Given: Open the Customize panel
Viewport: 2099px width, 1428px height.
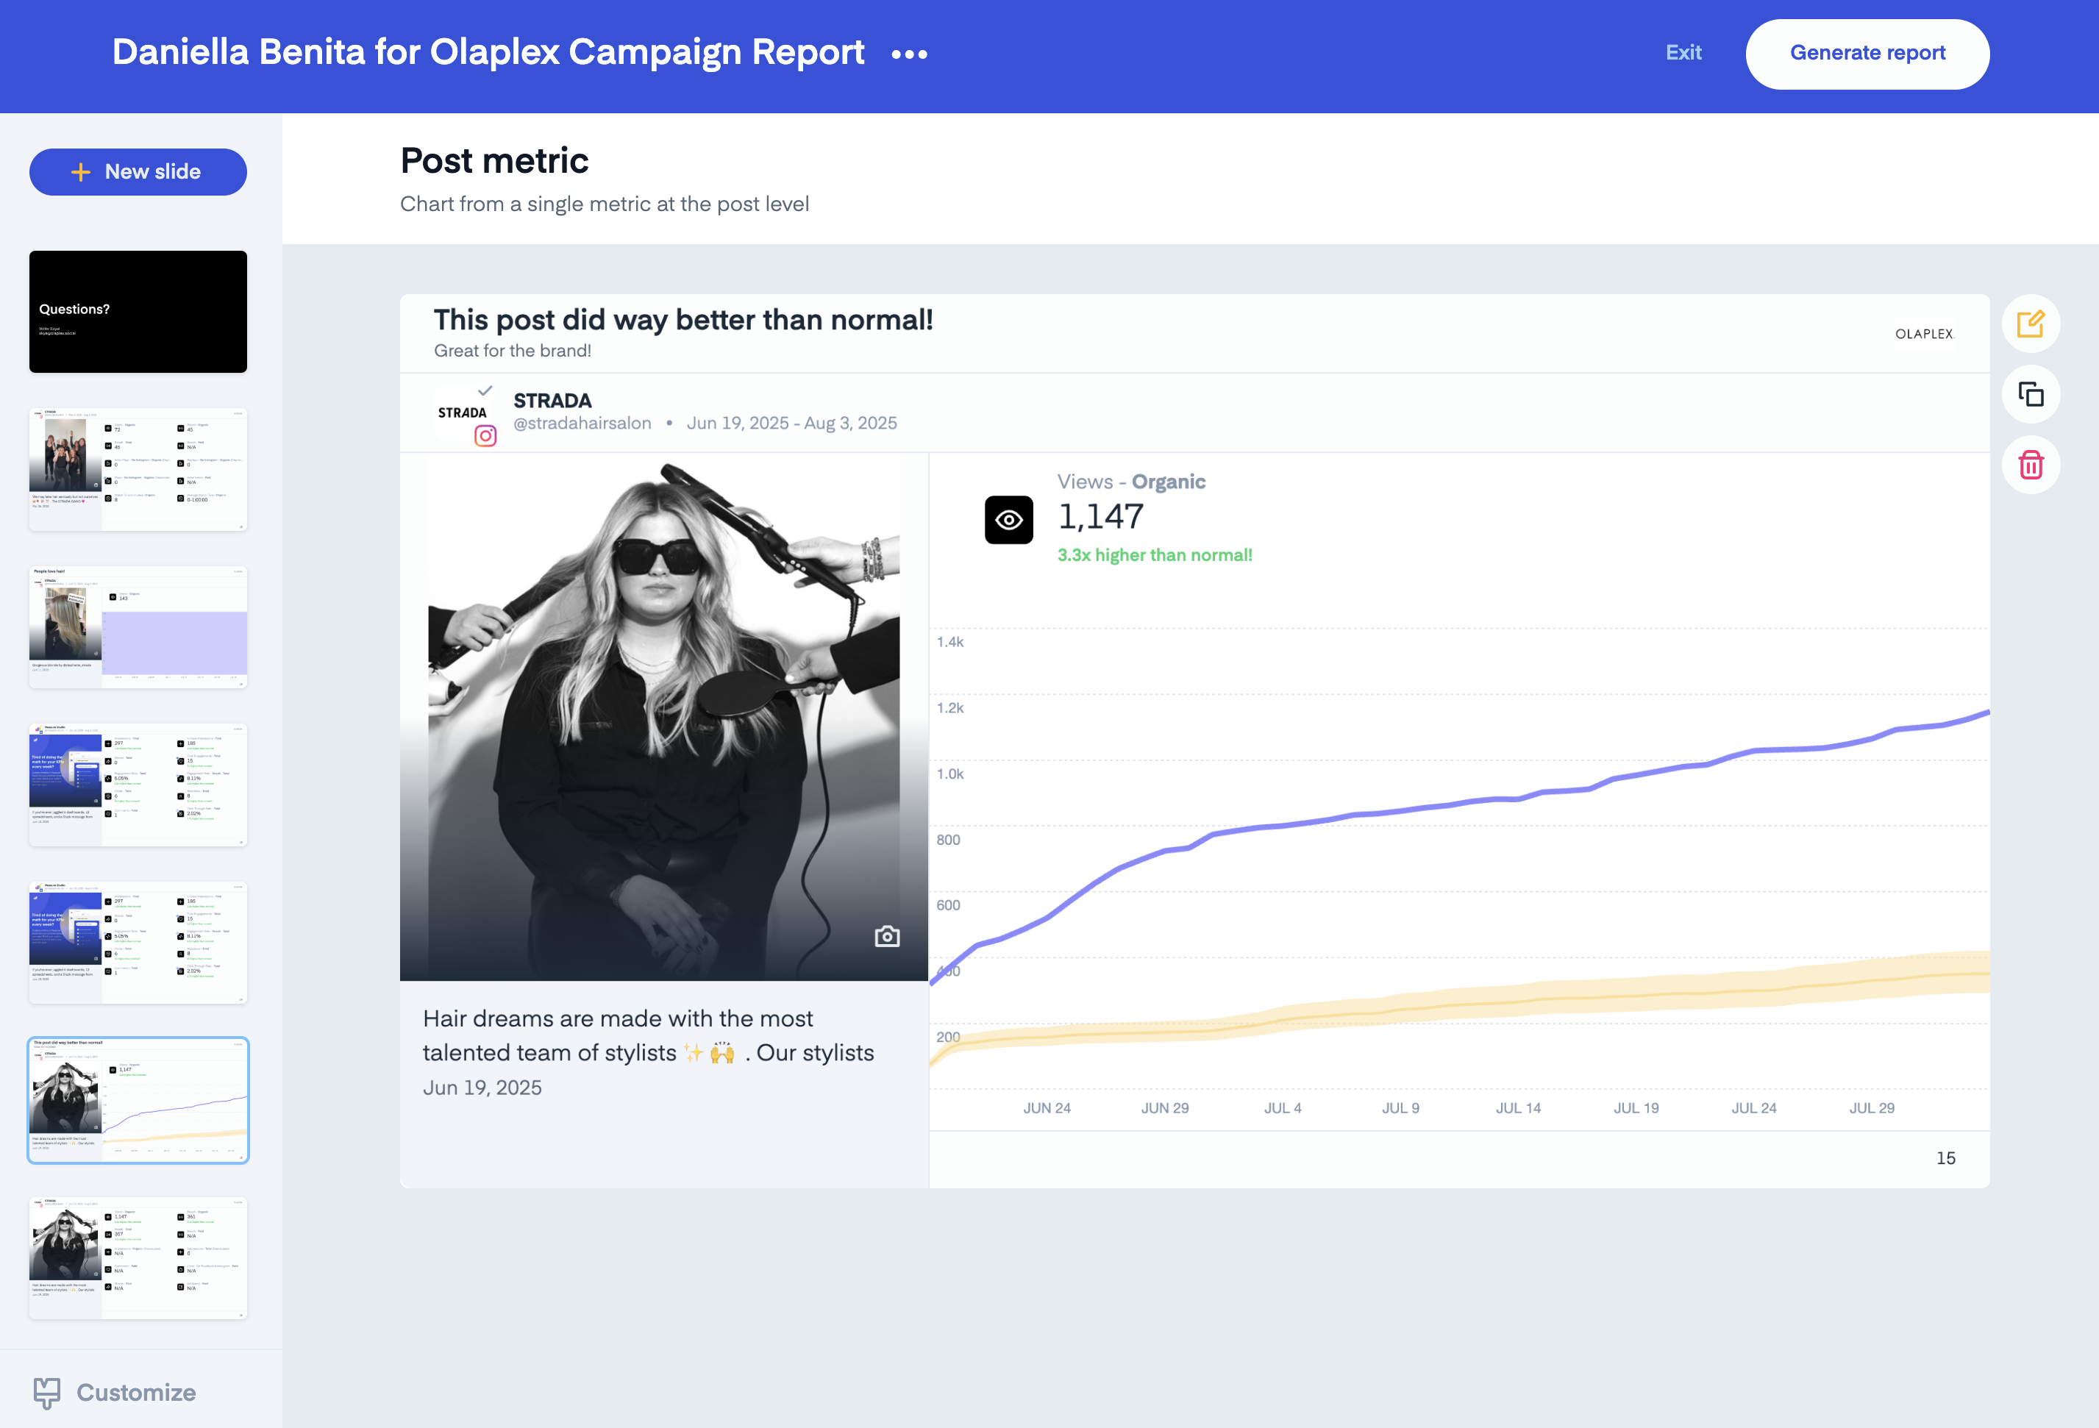Looking at the screenshot, I should (135, 1392).
